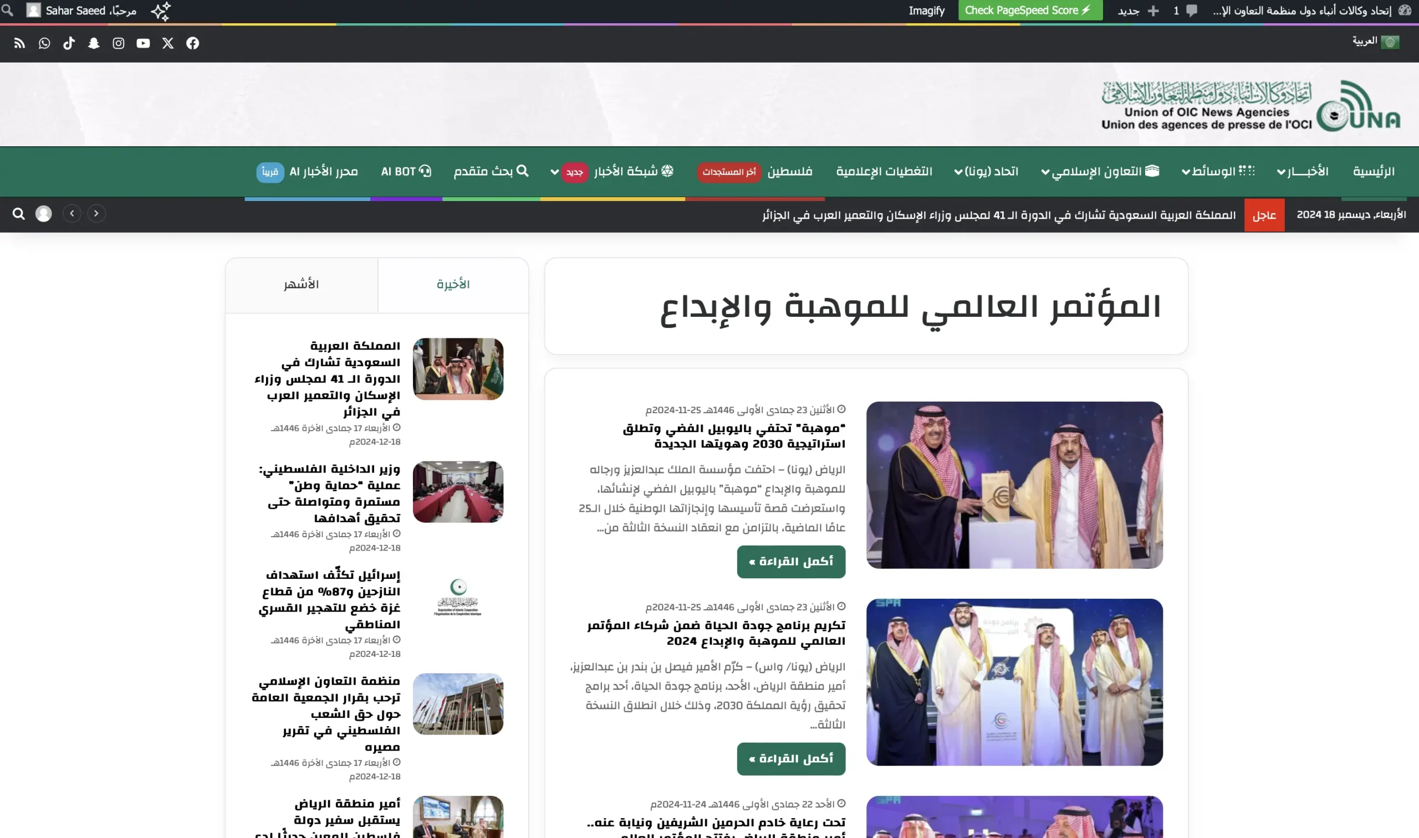Open the user profile avatar icon

(44, 214)
